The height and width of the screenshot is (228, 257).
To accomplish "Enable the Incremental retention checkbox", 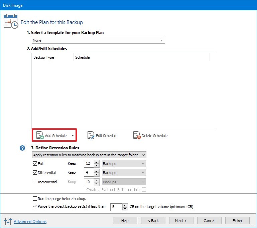I will point(35,182).
